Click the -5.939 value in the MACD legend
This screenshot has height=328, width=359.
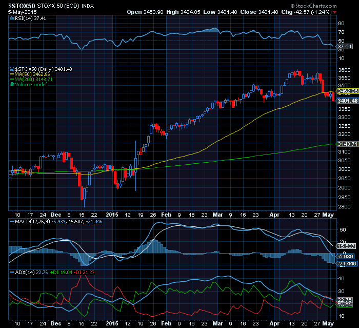(x=58, y=222)
